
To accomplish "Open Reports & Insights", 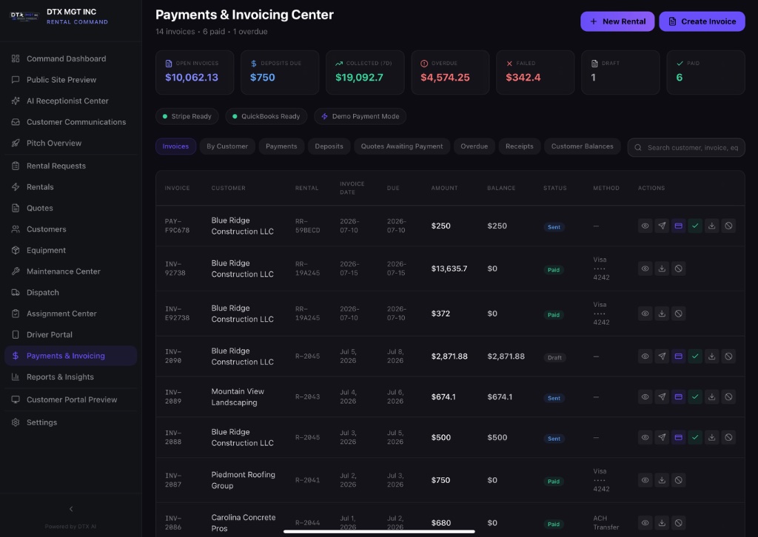I will [70, 376].
